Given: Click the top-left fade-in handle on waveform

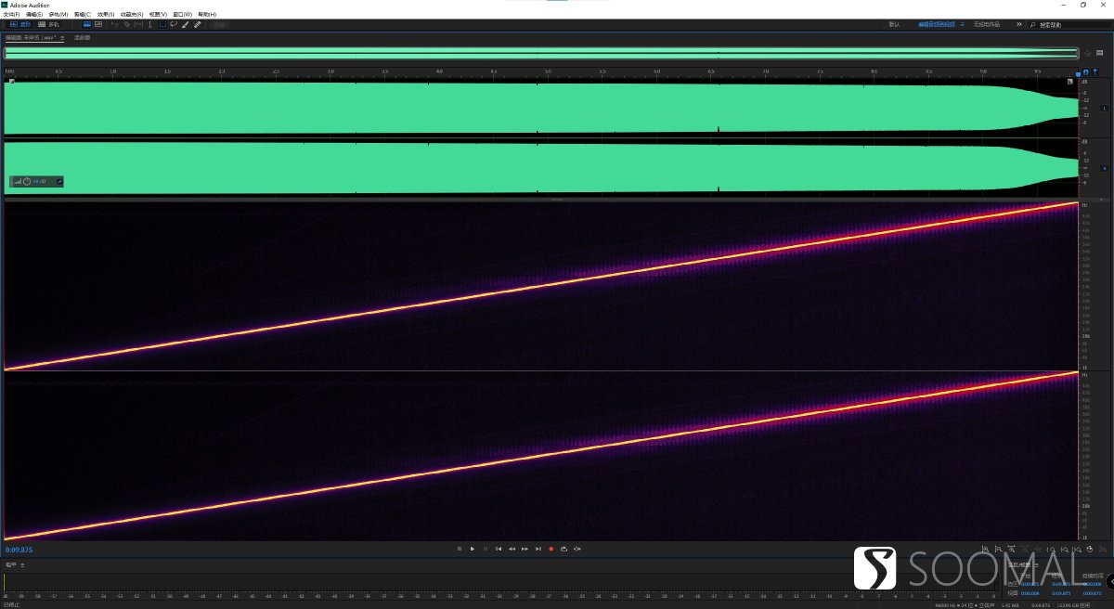Looking at the screenshot, I should coord(11,82).
